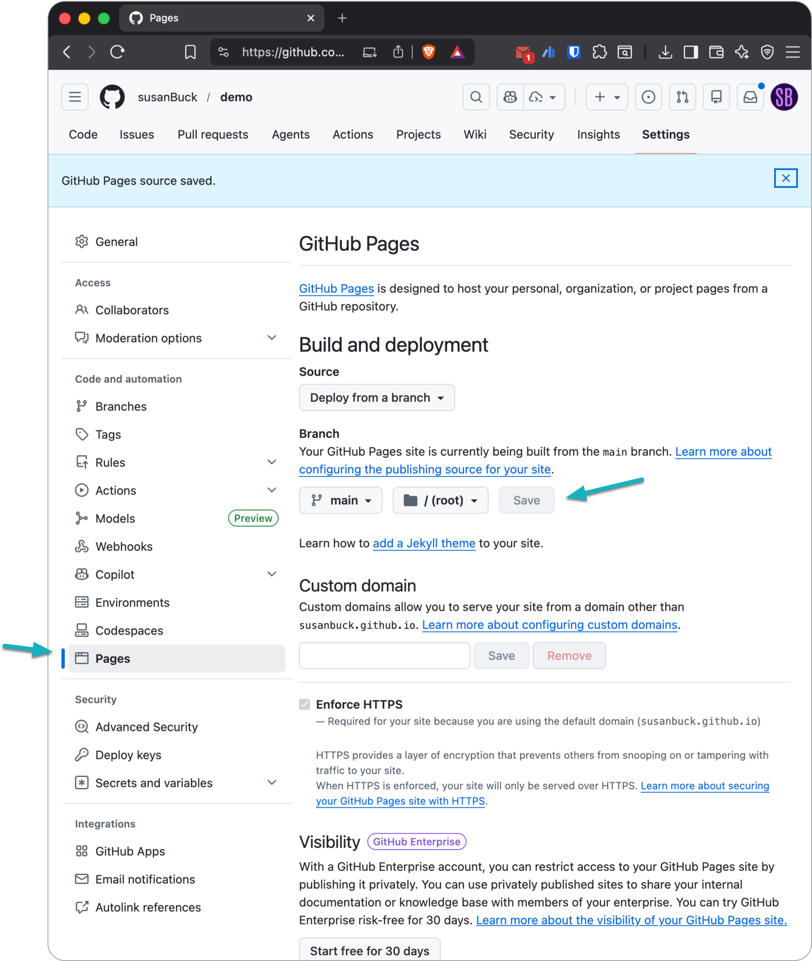Dismiss the source saved banner

[x=785, y=178]
